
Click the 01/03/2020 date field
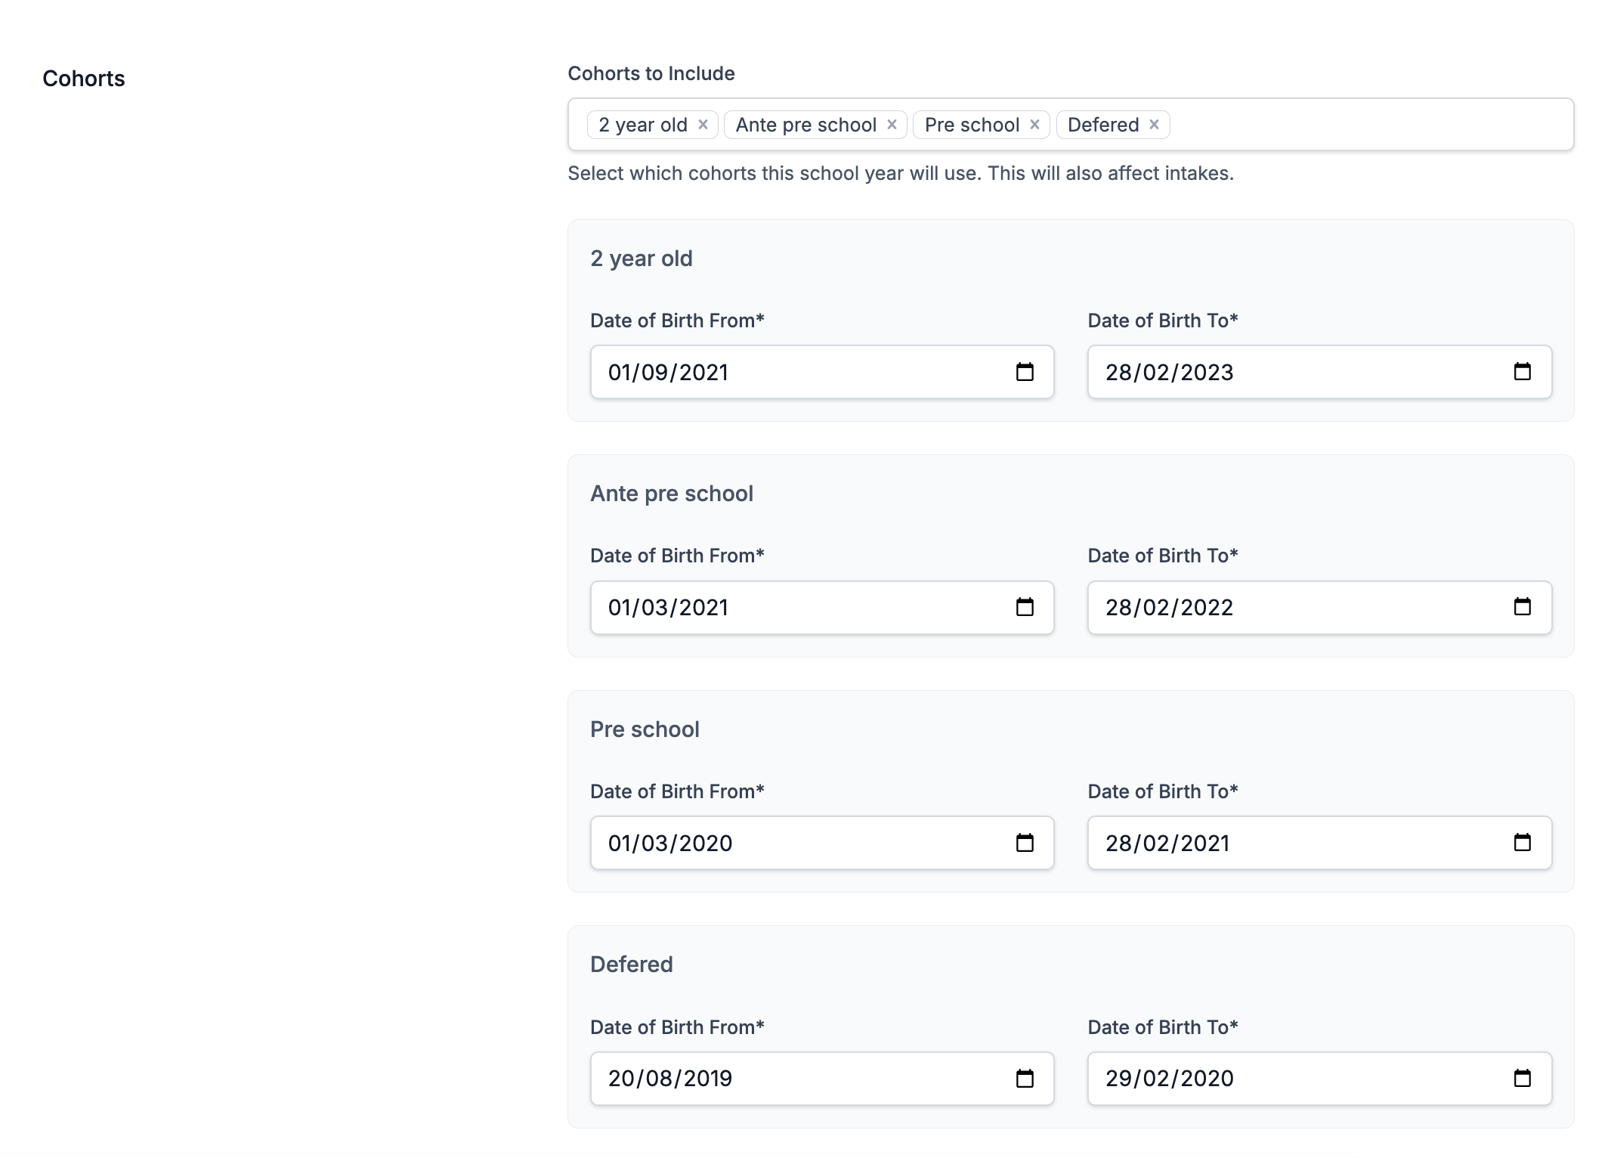pyautogui.click(x=822, y=843)
